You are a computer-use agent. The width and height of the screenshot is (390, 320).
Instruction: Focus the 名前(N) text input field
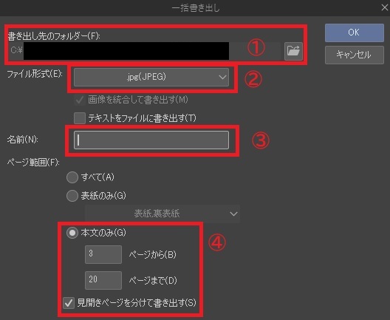[151, 140]
